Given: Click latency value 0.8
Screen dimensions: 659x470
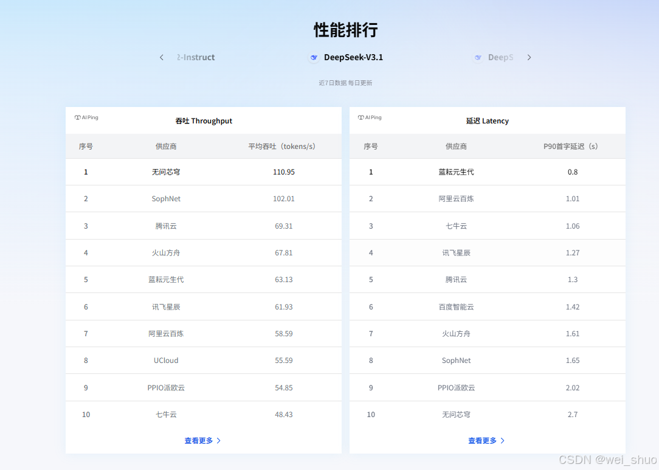Looking at the screenshot, I should point(573,172).
